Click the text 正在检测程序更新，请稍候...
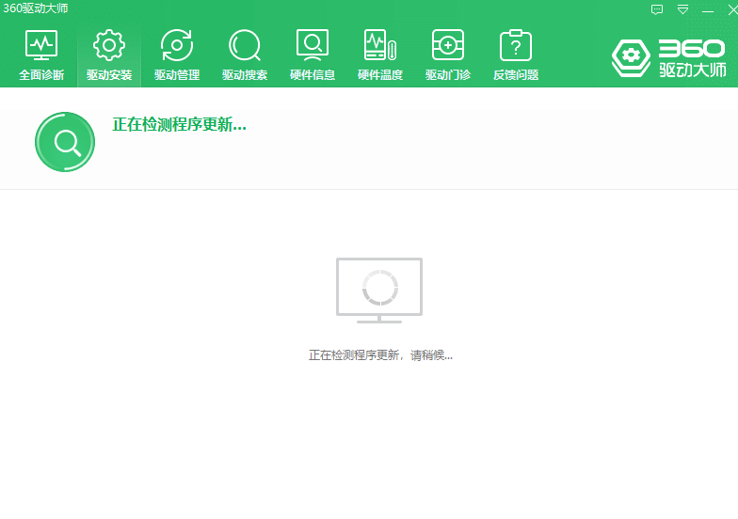The width and height of the screenshot is (738, 519). coord(380,355)
